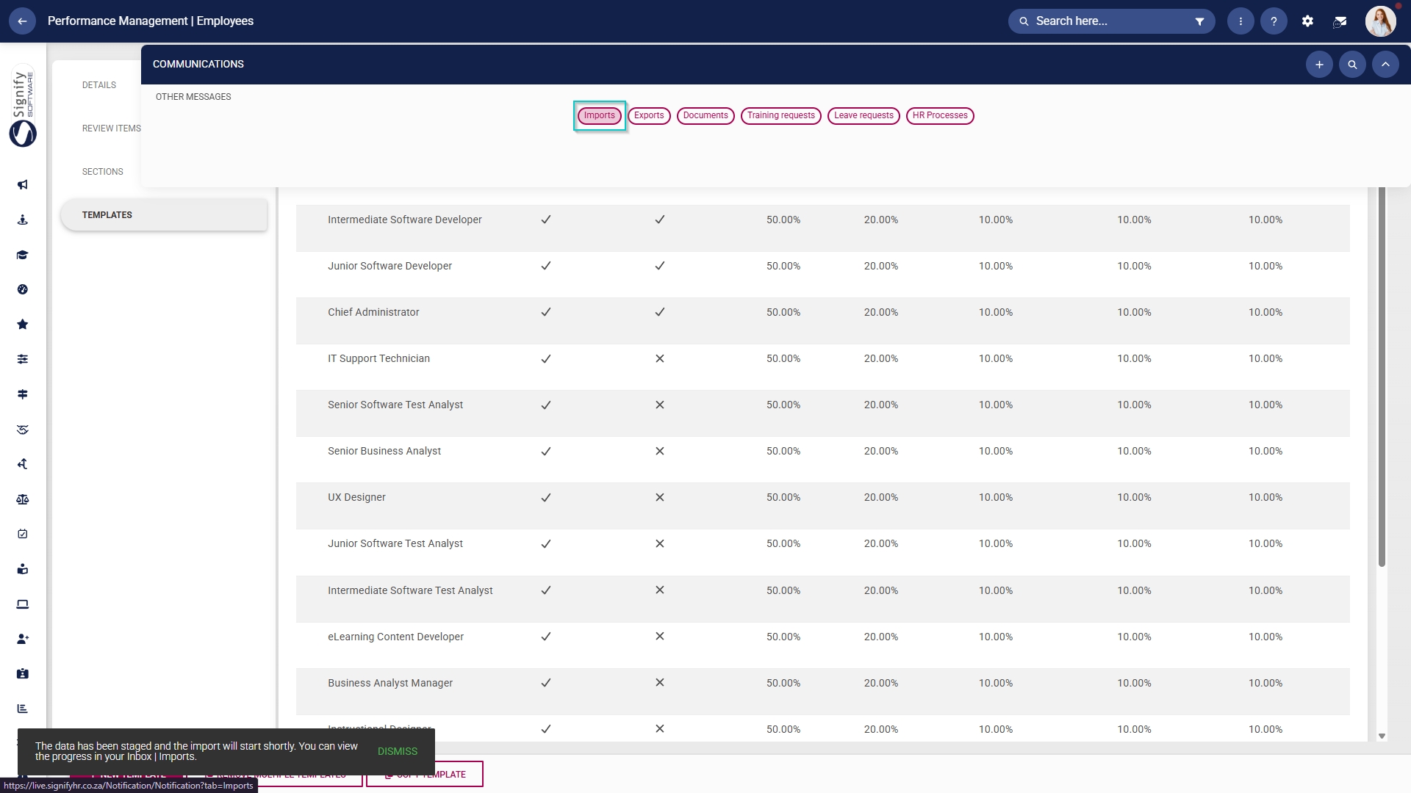1411x793 pixels.
Task: Open the announcements megaphone sidebar icon
Action: (23, 184)
